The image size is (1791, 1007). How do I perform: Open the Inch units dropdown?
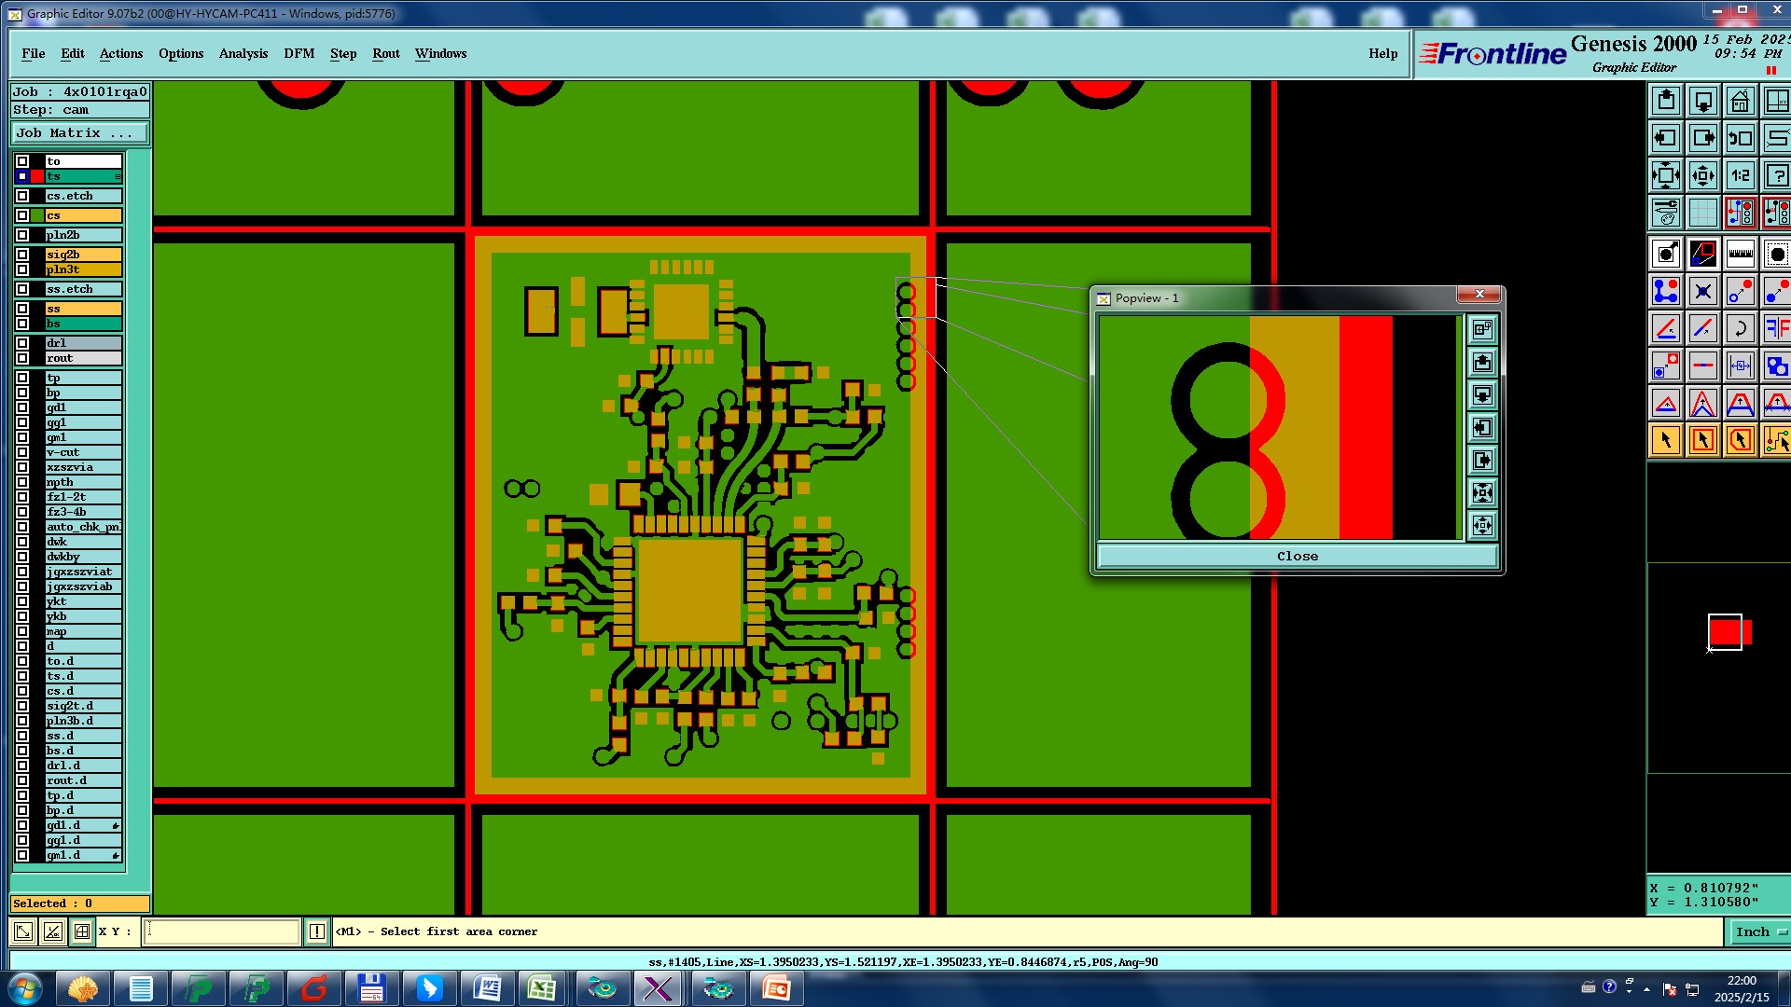click(1758, 931)
